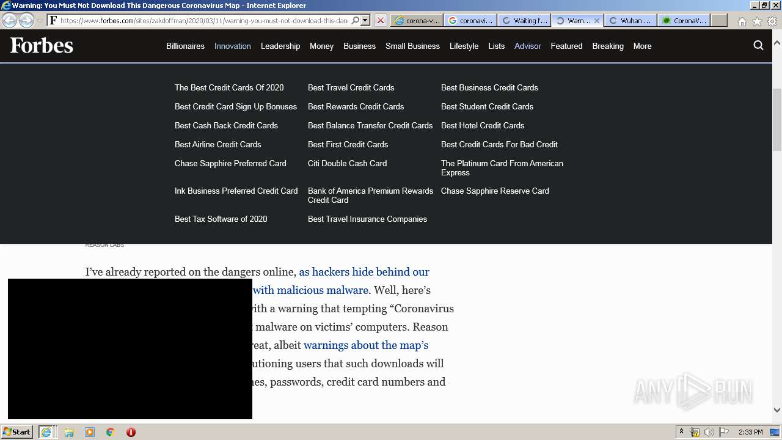Image resolution: width=782 pixels, height=440 pixels.
Task: Open The Best Credit Cards Of 2020
Action: click(229, 87)
